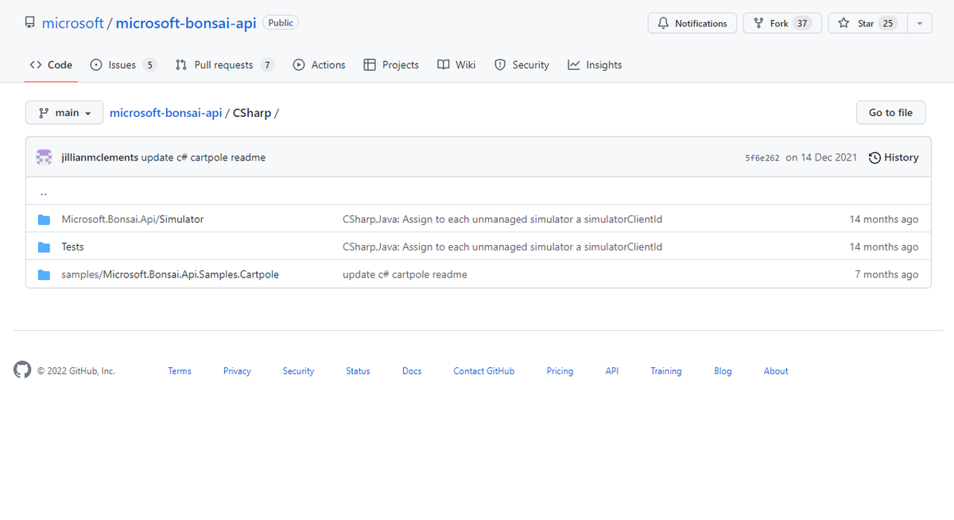
Task: Open Privacy footer link
Action: click(x=237, y=371)
